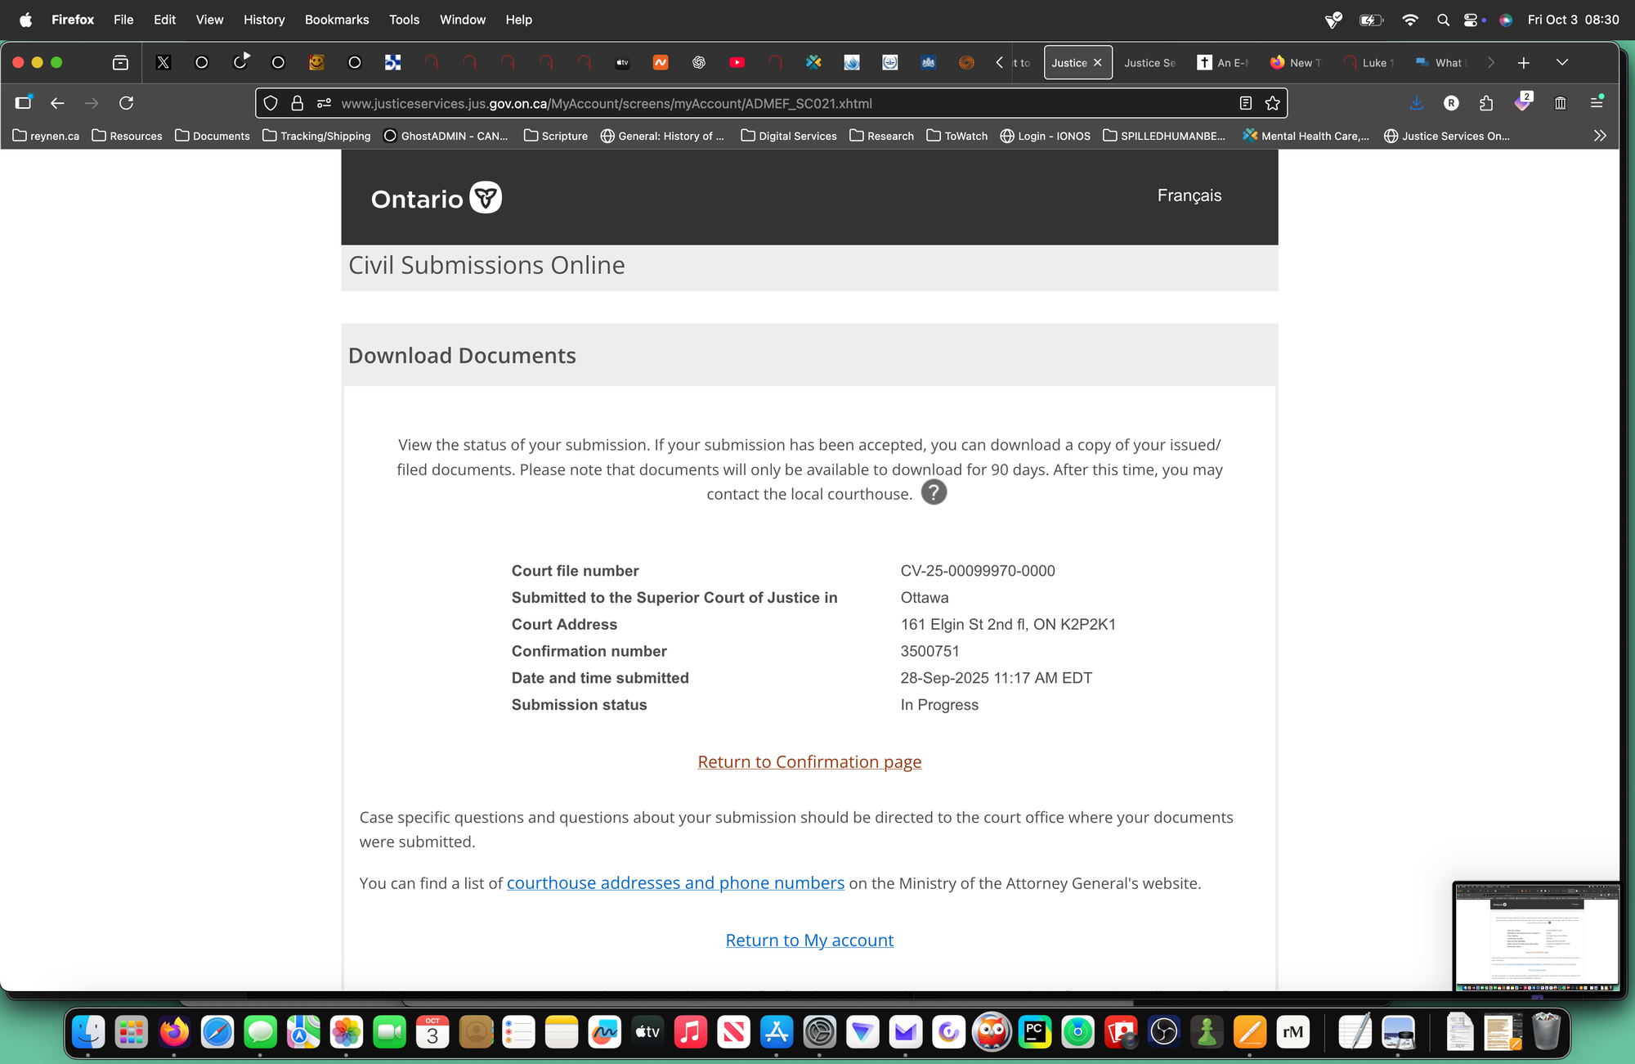Click the bookmark star icon
The width and height of the screenshot is (1635, 1064).
1273,103
